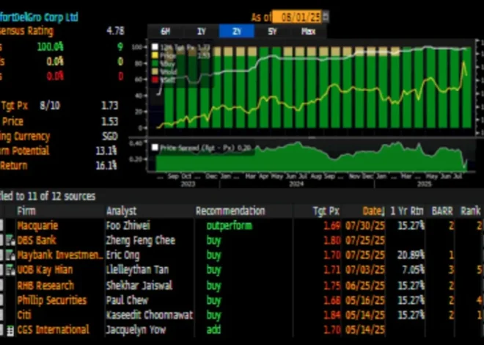
Task: Click Macquarie's 1.69 target price
Action: click(331, 226)
